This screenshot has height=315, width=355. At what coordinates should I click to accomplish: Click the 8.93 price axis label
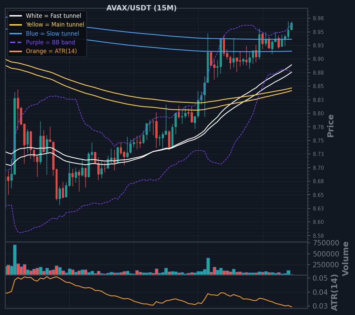coord(318,45)
